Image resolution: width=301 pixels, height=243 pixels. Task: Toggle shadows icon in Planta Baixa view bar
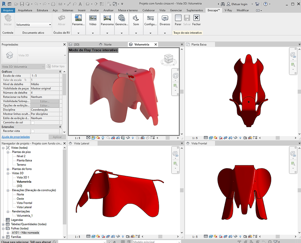(221, 138)
